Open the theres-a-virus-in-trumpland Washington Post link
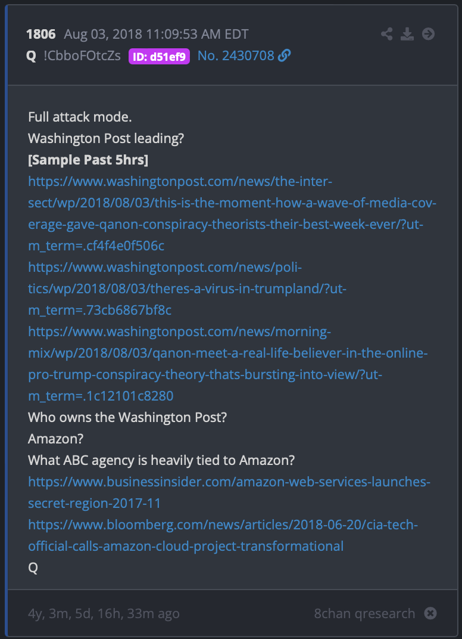This screenshot has height=639, width=462. pyautogui.click(x=188, y=289)
